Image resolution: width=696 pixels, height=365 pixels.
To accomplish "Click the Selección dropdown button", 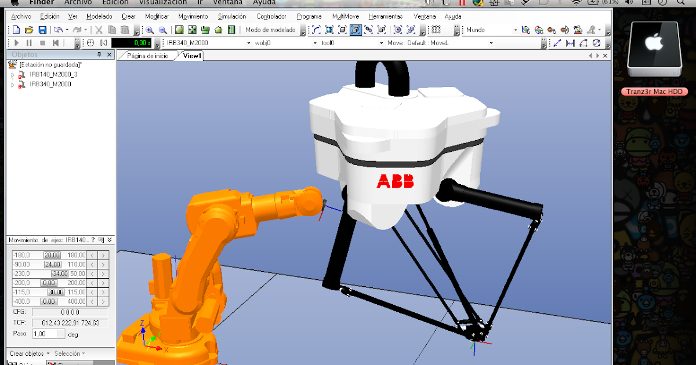I will [69, 353].
